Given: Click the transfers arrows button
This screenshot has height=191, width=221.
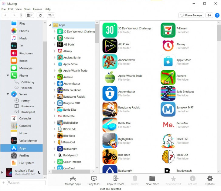Looking at the screenshot, I should click(x=209, y=15).
